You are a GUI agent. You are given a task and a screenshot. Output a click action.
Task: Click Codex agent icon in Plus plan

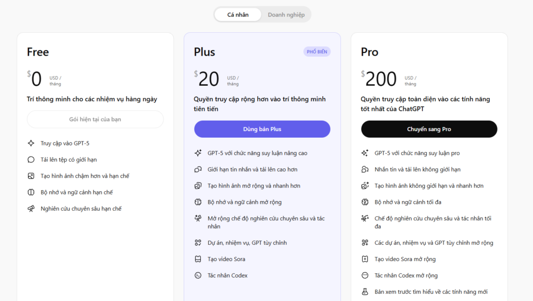click(x=198, y=275)
